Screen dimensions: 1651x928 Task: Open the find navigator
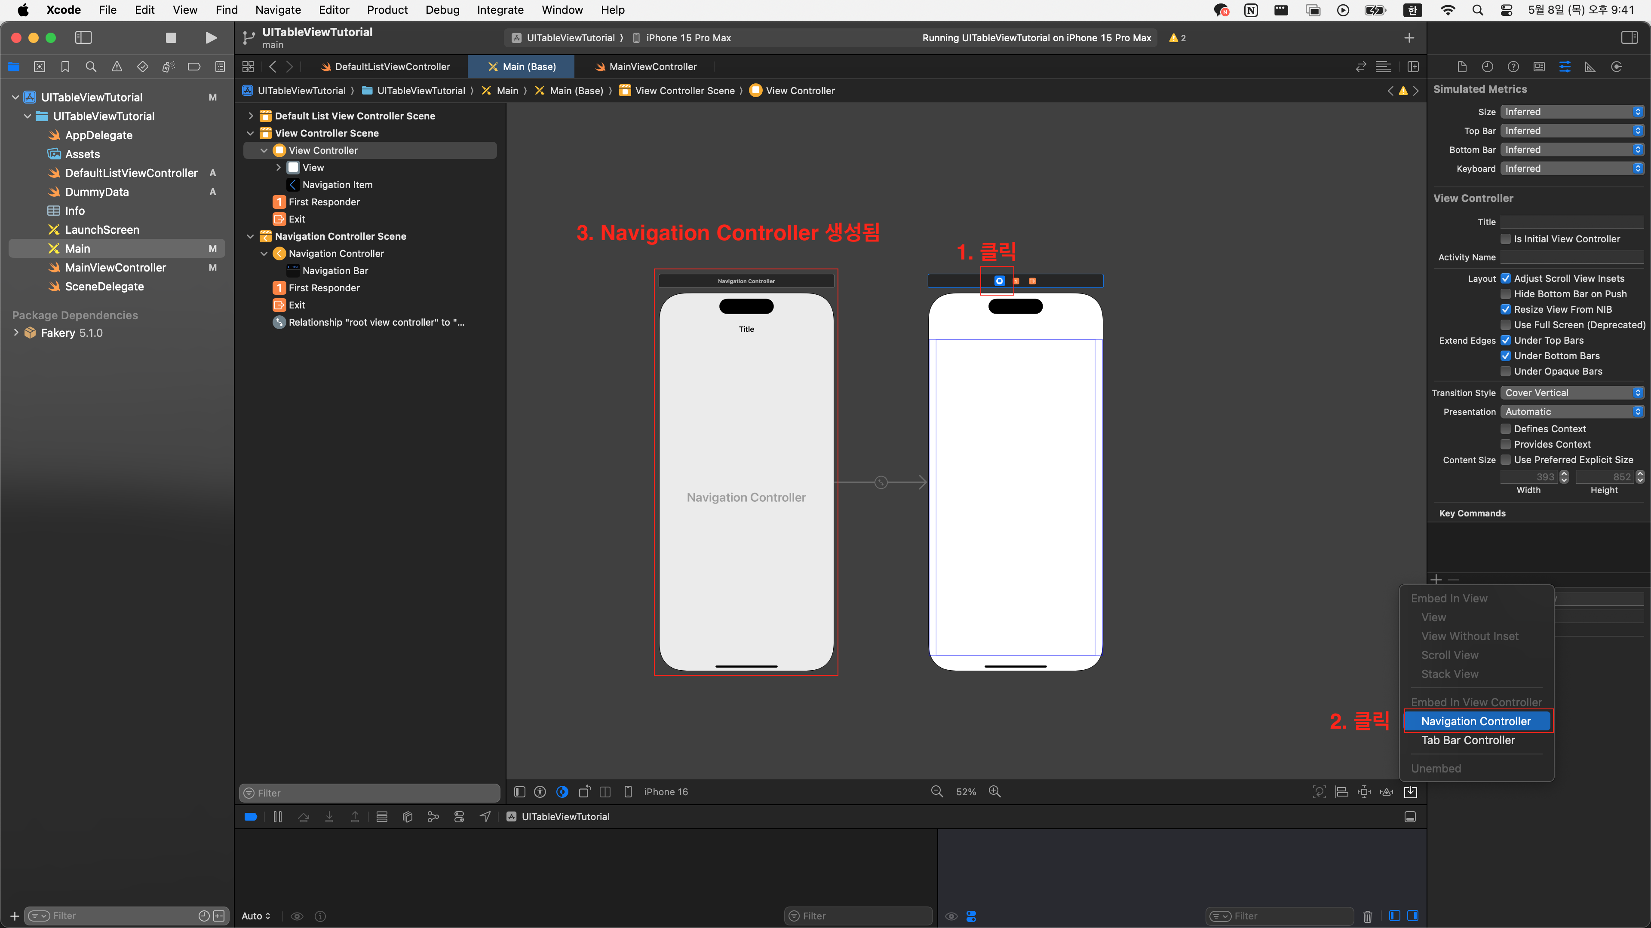coord(91,67)
